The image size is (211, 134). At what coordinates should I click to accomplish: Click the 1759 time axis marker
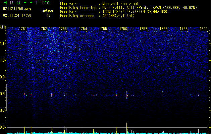pos(183,29)
